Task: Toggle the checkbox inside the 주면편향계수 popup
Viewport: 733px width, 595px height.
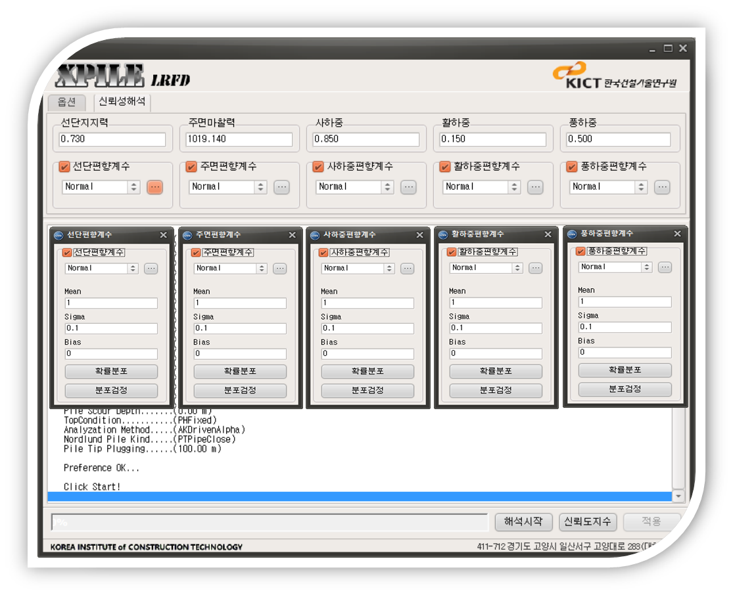Action: coord(196,253)
